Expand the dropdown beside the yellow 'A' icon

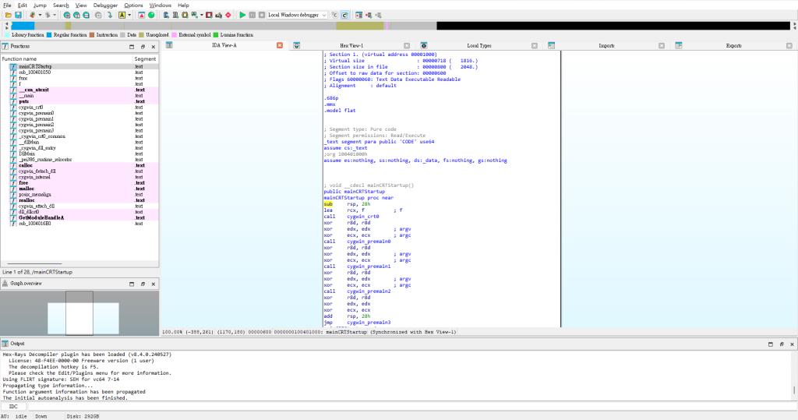point(129,16)
